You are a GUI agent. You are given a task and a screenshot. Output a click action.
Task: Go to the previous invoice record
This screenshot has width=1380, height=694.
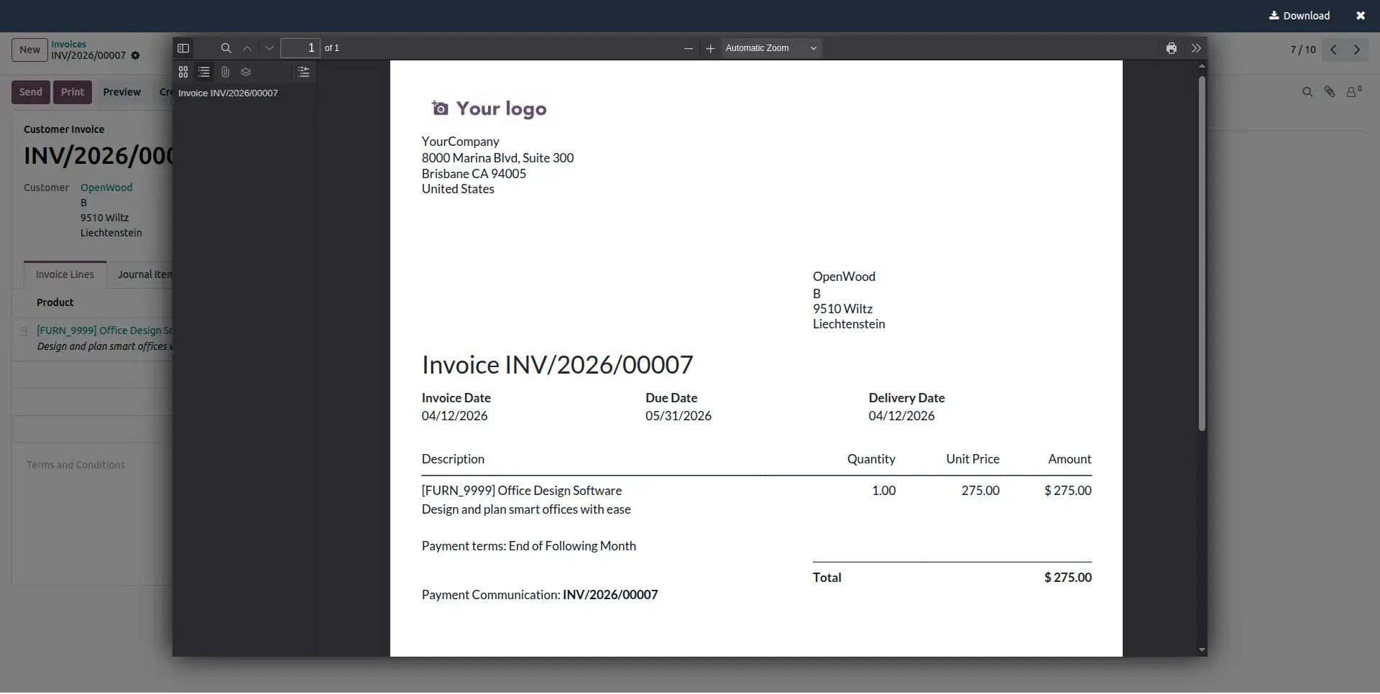1333,50
